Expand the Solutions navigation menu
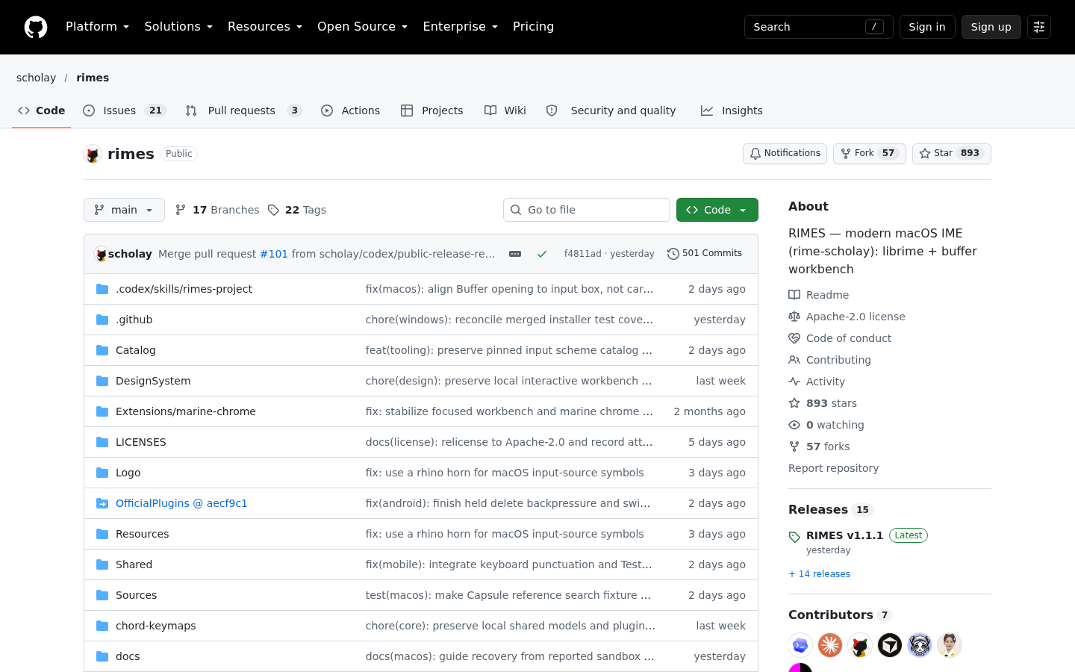Screen dimensions: 1075x672 point(178,27)
